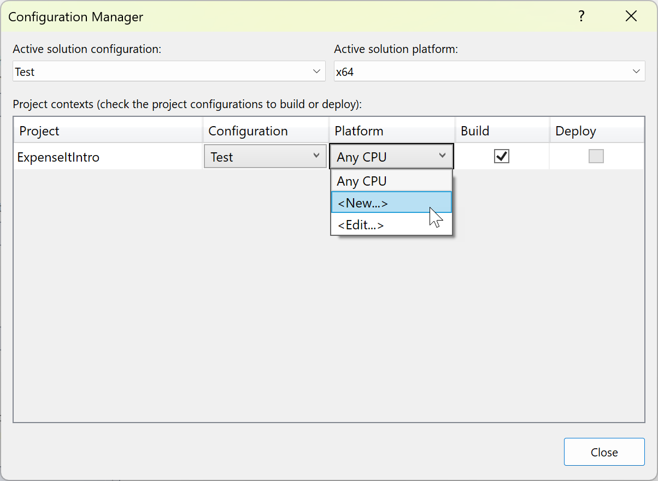Click the chevron on the Test configuration combo
This screenshot has width=658, height=481.
[318, 156]
